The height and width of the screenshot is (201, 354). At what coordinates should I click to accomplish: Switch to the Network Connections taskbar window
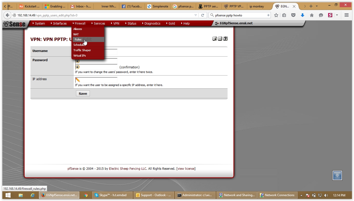point(278,195)
